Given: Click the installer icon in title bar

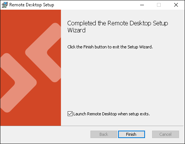Looking at the screenshot, I should (x=4, y=5).
